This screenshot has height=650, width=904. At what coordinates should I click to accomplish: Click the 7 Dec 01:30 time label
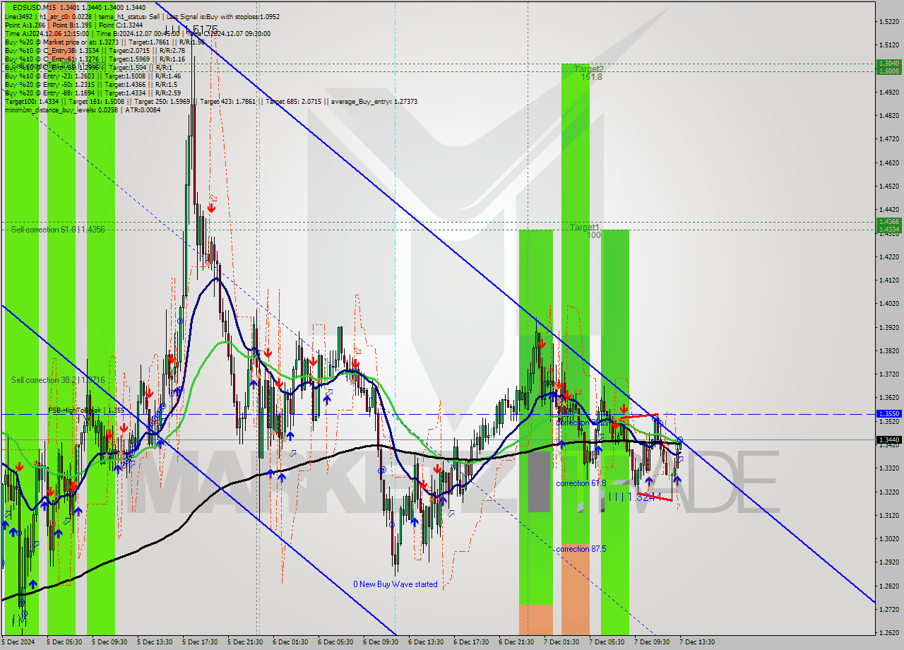coord(561,642)
